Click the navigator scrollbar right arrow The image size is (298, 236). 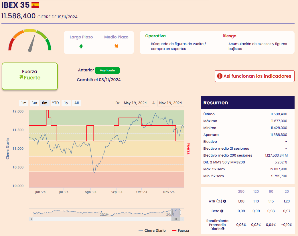click(x=182, y=219)
